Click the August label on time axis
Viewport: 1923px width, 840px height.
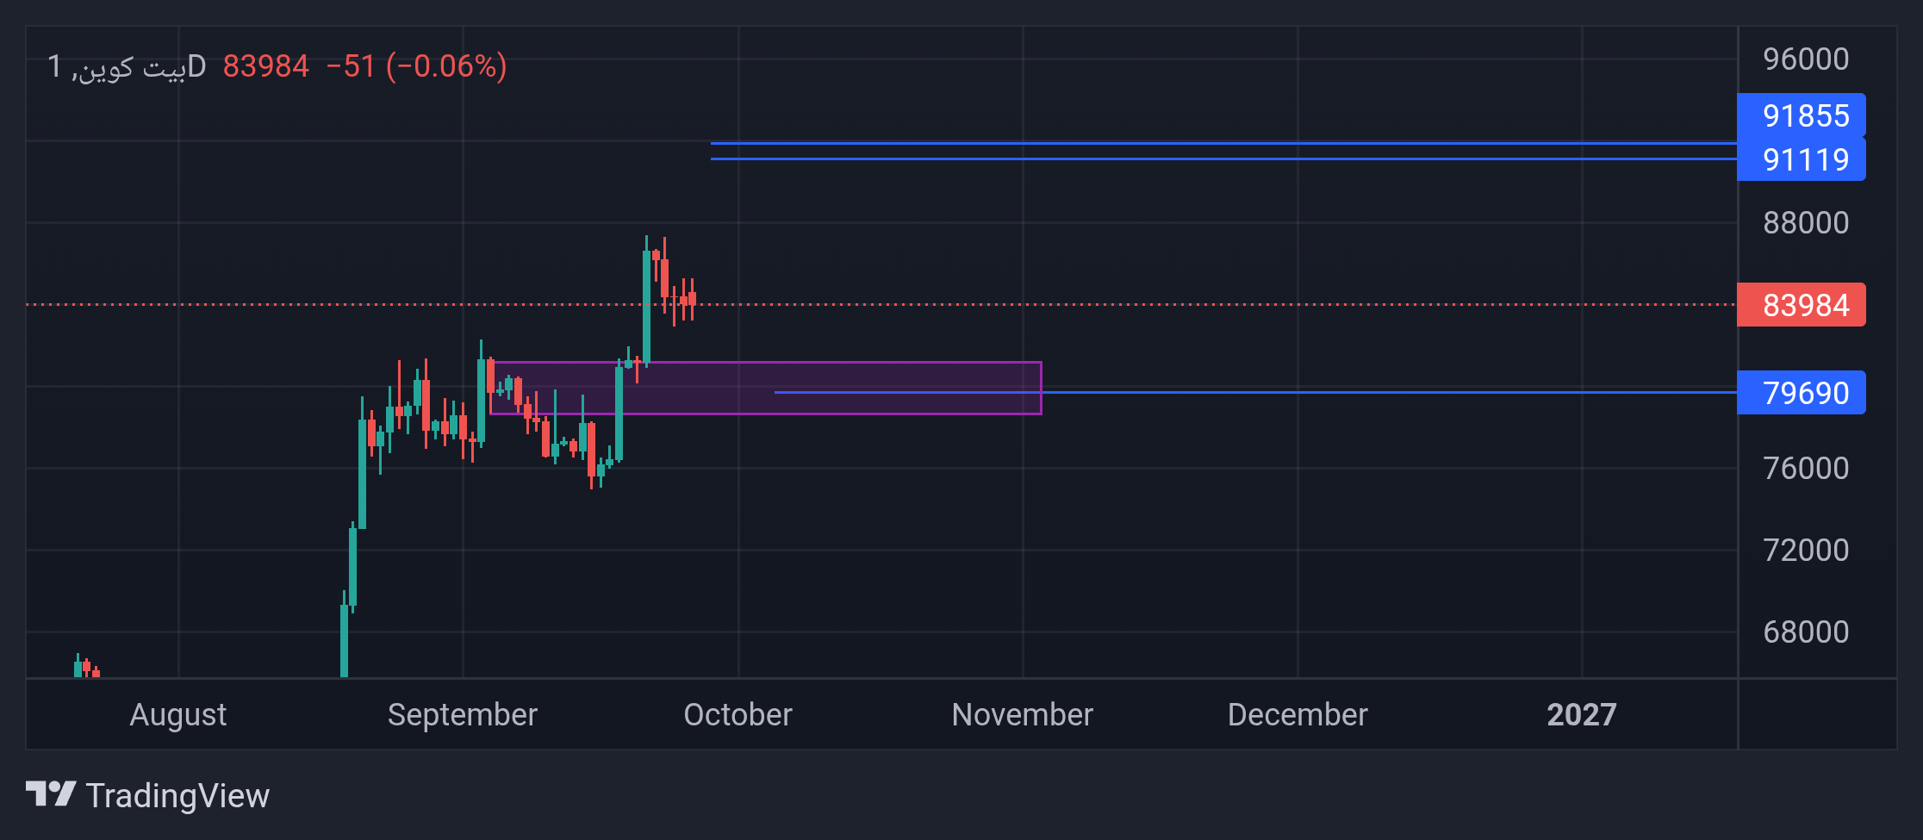click(178, 715)
